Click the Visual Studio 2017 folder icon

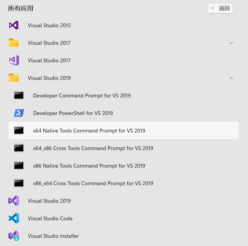[x=14, y=43]
